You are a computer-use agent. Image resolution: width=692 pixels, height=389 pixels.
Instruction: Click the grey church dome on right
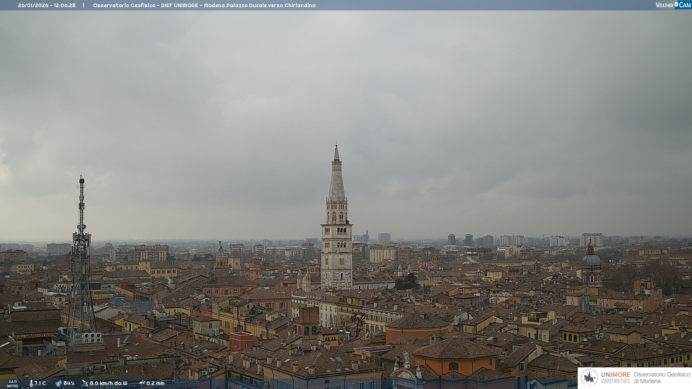(591, 260)
